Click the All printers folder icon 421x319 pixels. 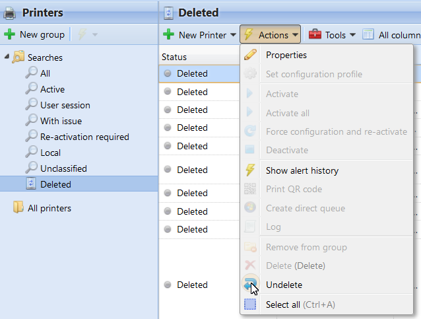coord(18,208)
